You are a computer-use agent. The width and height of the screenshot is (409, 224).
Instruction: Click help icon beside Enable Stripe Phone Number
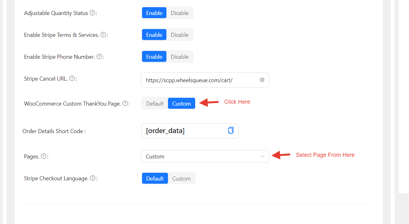tap(99, 57)
